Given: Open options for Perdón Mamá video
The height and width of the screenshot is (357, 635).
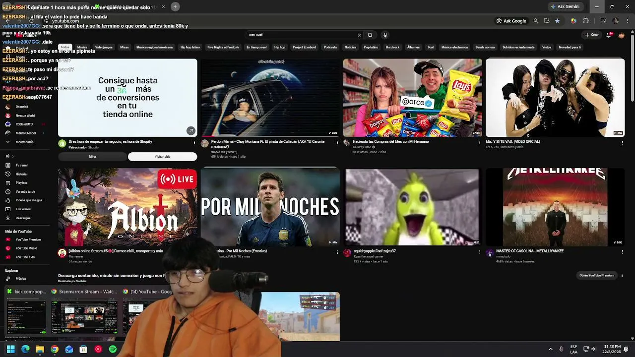Looking at the screenshot, I should point(337,142).
